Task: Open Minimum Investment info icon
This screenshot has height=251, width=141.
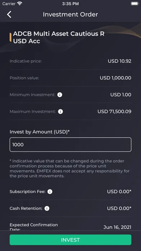Action: [x=60, y=95]
